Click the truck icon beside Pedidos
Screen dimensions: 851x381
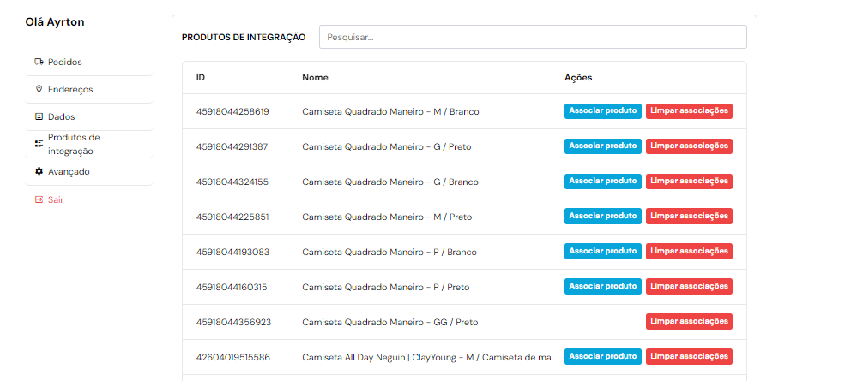[39, 62]
